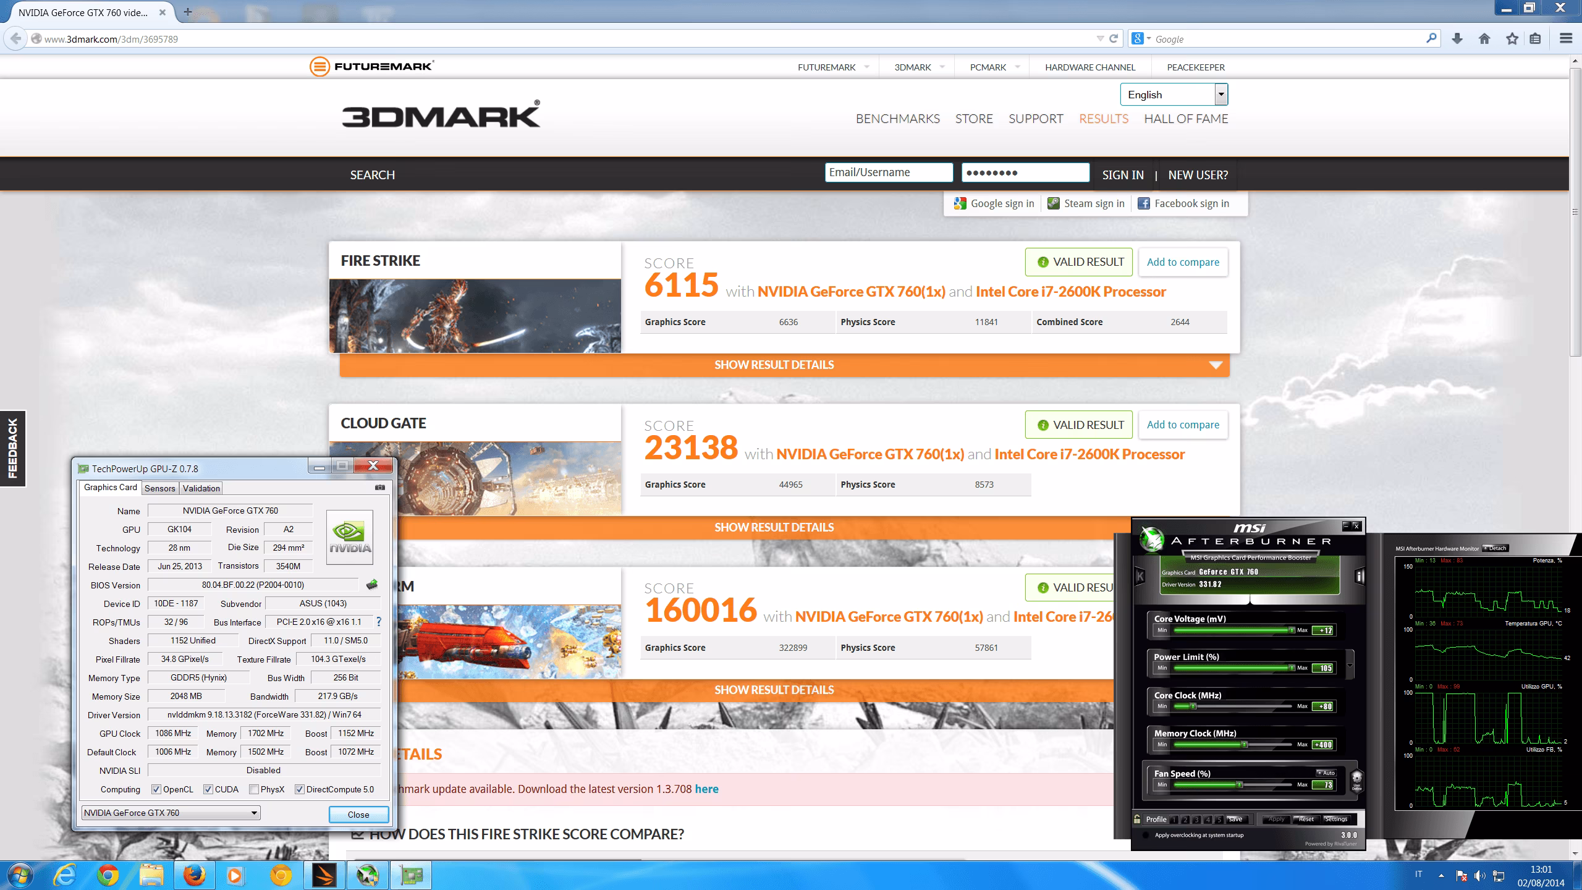This screenshot has width=1582, height=890.
Task: Open Windows Start menu
Action: pyautogui.click(x=19, y=875)
